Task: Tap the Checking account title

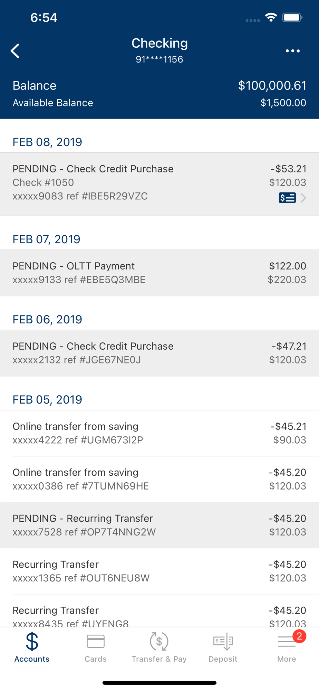Action: 159,44
